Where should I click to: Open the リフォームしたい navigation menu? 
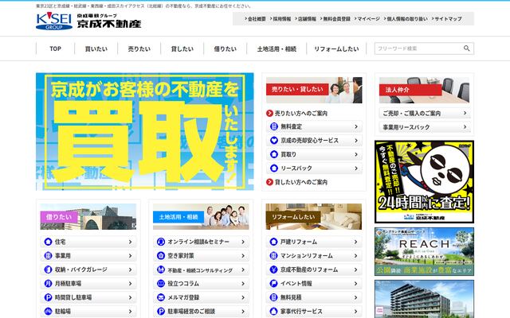[x=336, y=48]
